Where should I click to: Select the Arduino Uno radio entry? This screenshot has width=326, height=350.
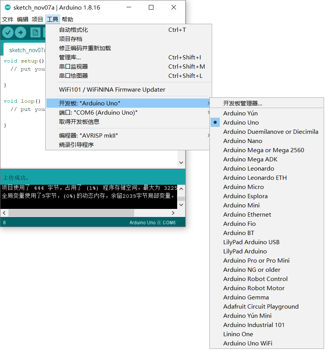click(x=267, y=123)
